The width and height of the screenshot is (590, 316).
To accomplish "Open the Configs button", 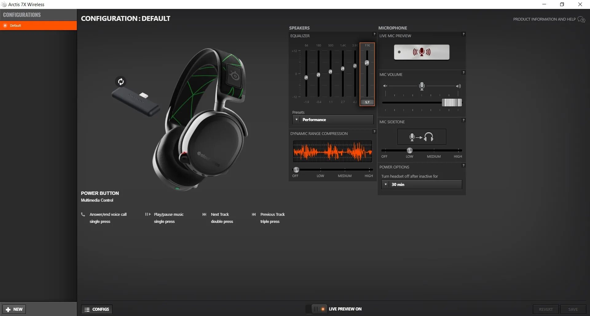I will coord(97,309).
